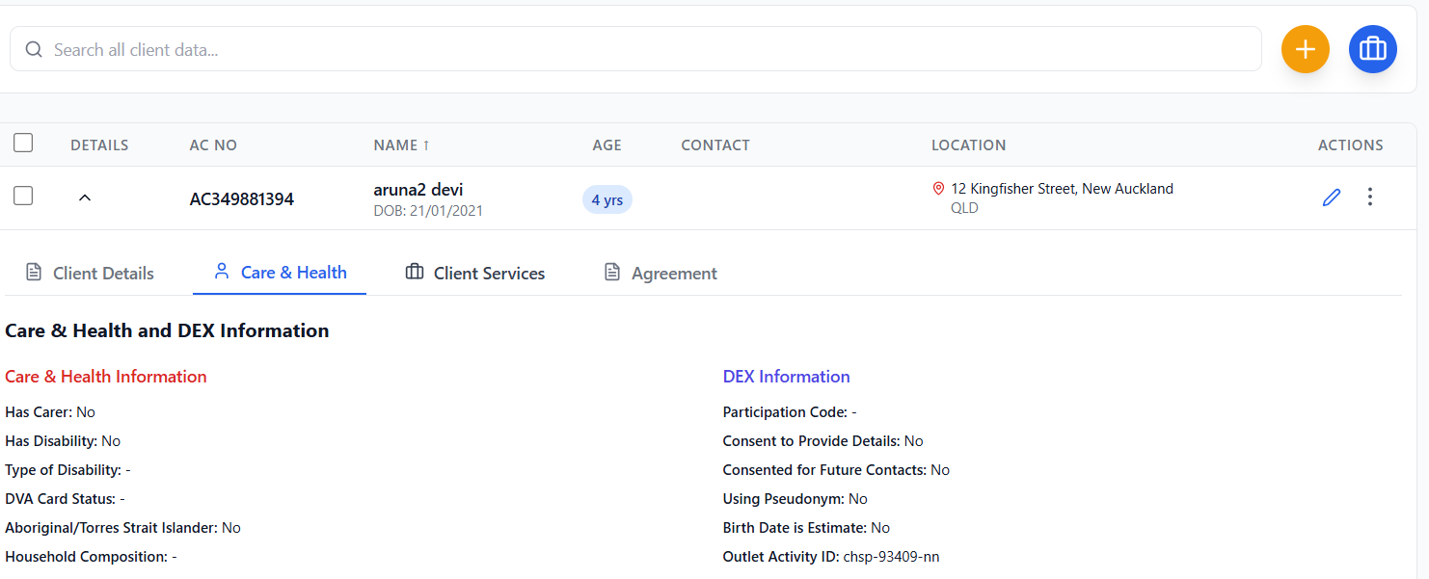Click the client name aruna2 devi
Screen dimensions: 1429x579
tap(418, 190)
